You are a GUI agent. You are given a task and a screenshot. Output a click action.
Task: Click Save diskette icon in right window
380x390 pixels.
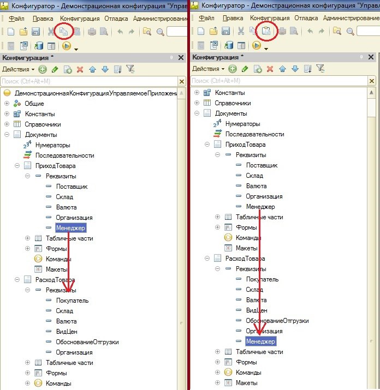click(225, 31)
